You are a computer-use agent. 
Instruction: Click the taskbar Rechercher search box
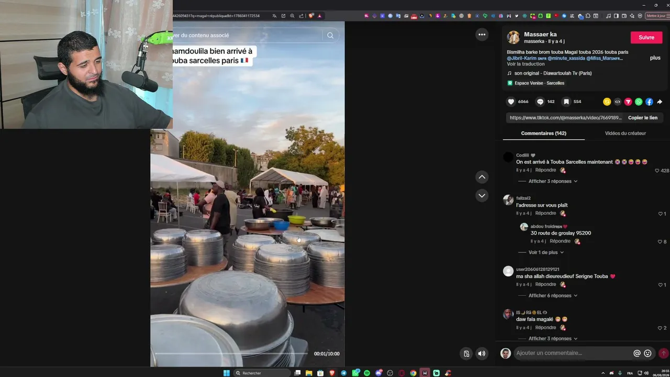262,373
